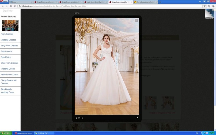Image resolution: width=216 pixels, height=135 pixels.
Task: Click the browser back arrow
Action: [x=3, y=6]
